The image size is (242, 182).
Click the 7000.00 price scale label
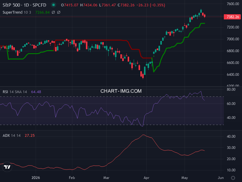233,39
